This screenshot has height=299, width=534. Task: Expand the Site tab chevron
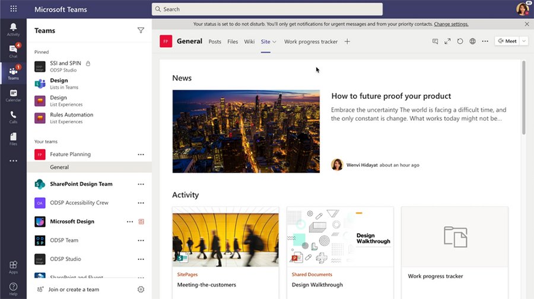(274, 42)
